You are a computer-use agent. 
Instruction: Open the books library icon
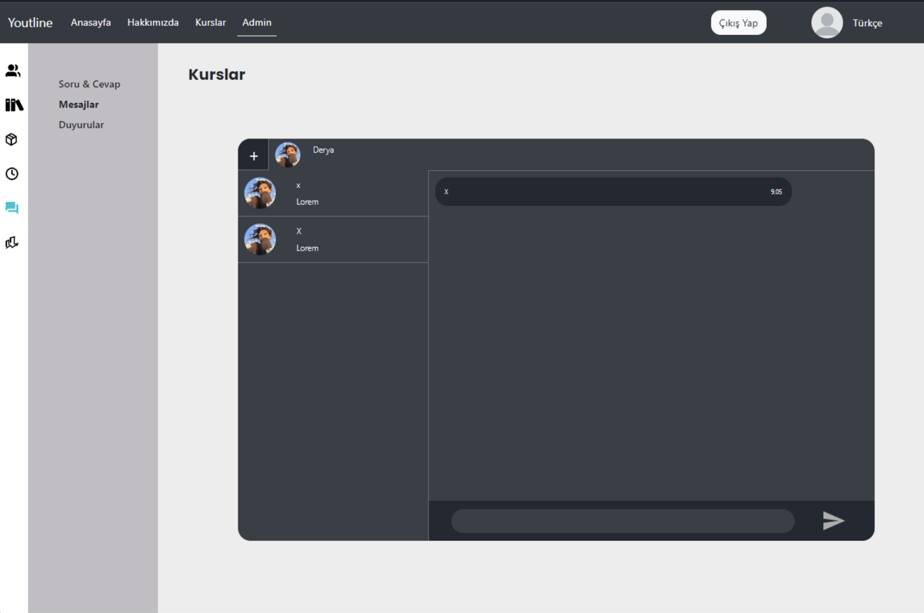pyautogui.click(x=14, y=105)
